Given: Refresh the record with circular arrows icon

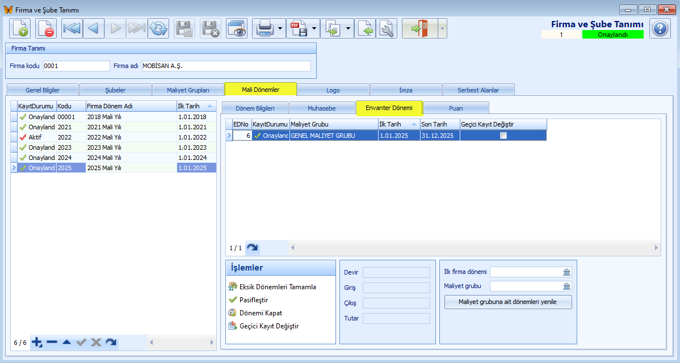Looking at the screenshot, I should tap(158, 28).
